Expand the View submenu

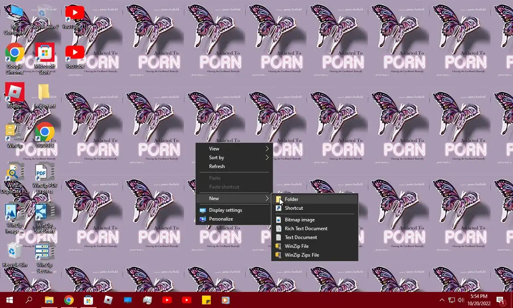point(234,149)
